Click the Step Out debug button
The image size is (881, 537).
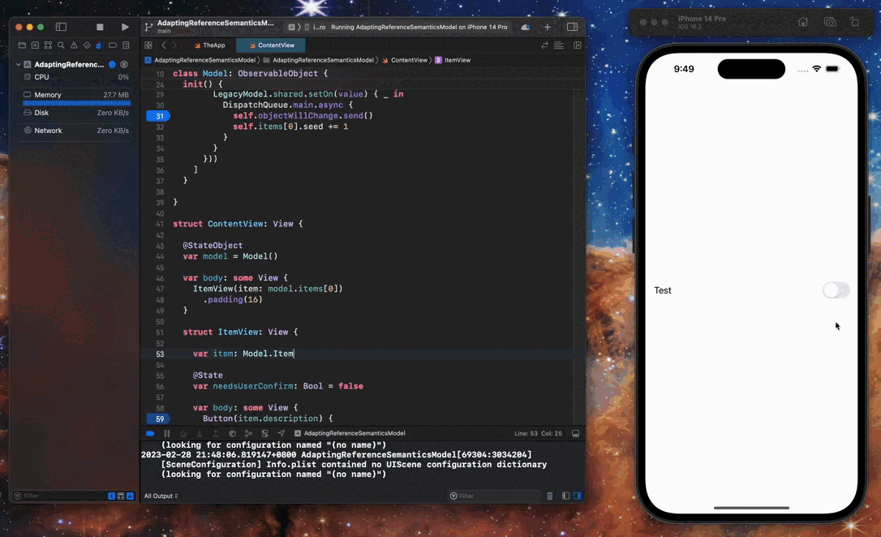point(216,434)
